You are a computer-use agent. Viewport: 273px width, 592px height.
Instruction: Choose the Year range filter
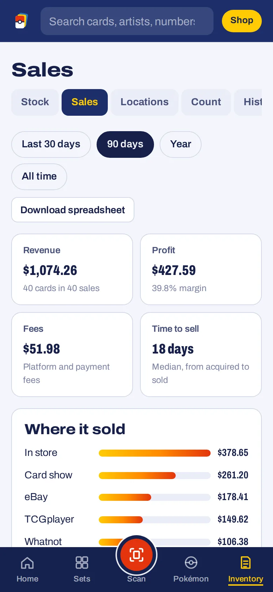[181, 144]
